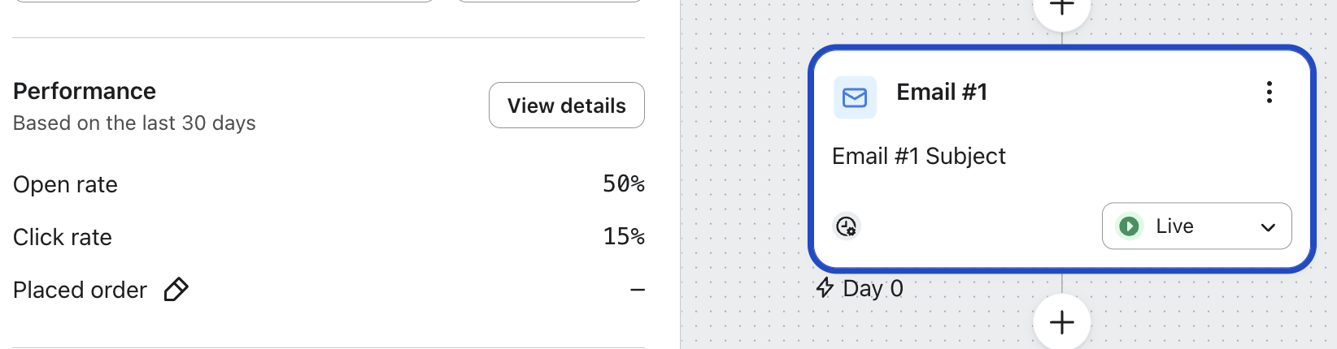Click the Email #1 Subject text

click(918, 156)
